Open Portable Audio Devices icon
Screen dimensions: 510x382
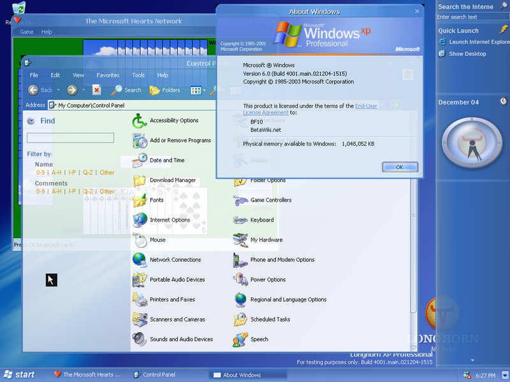click(140, 279)
